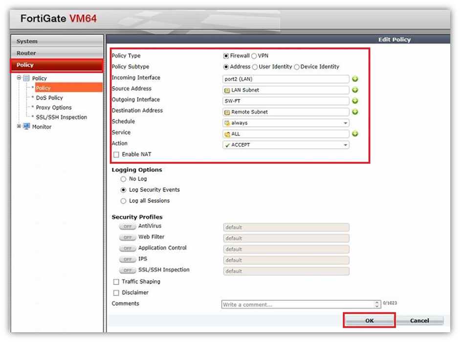Toggle the SSL/SSH Inspection OFF switch

pos(128,270)
